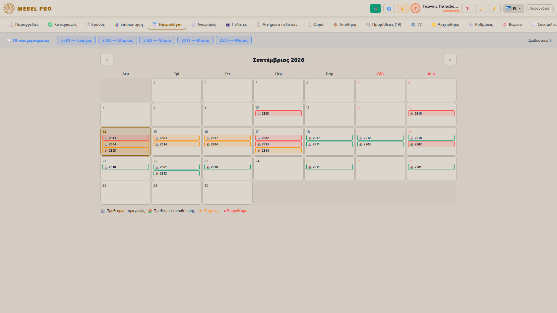Select the September 30 day cell

click(x=227, y=193)
